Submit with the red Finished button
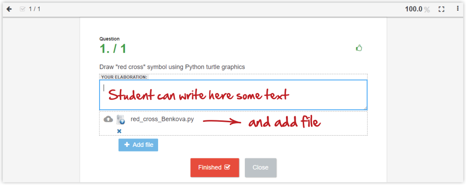 [x=215, y=167]
